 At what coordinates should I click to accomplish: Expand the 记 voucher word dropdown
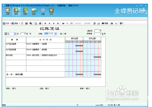tap(15, 34)
